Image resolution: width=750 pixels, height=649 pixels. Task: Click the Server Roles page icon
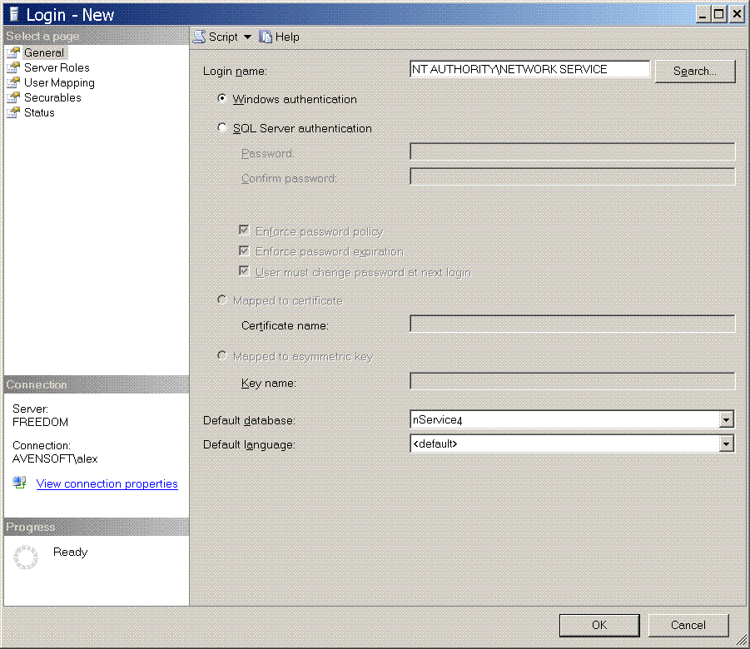click(x=13, y=67)
